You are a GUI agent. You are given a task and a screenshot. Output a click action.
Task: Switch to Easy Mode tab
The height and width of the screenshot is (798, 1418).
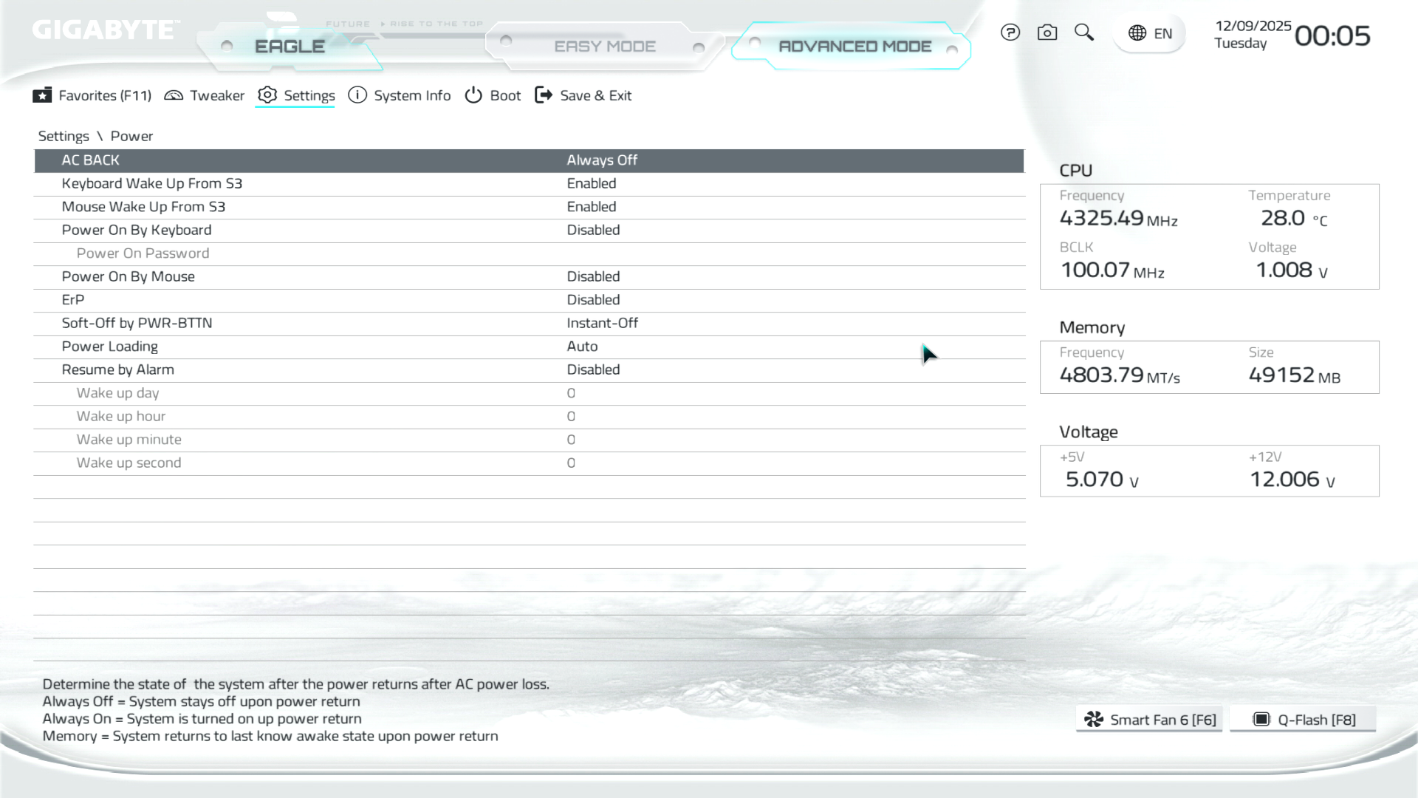604,47
